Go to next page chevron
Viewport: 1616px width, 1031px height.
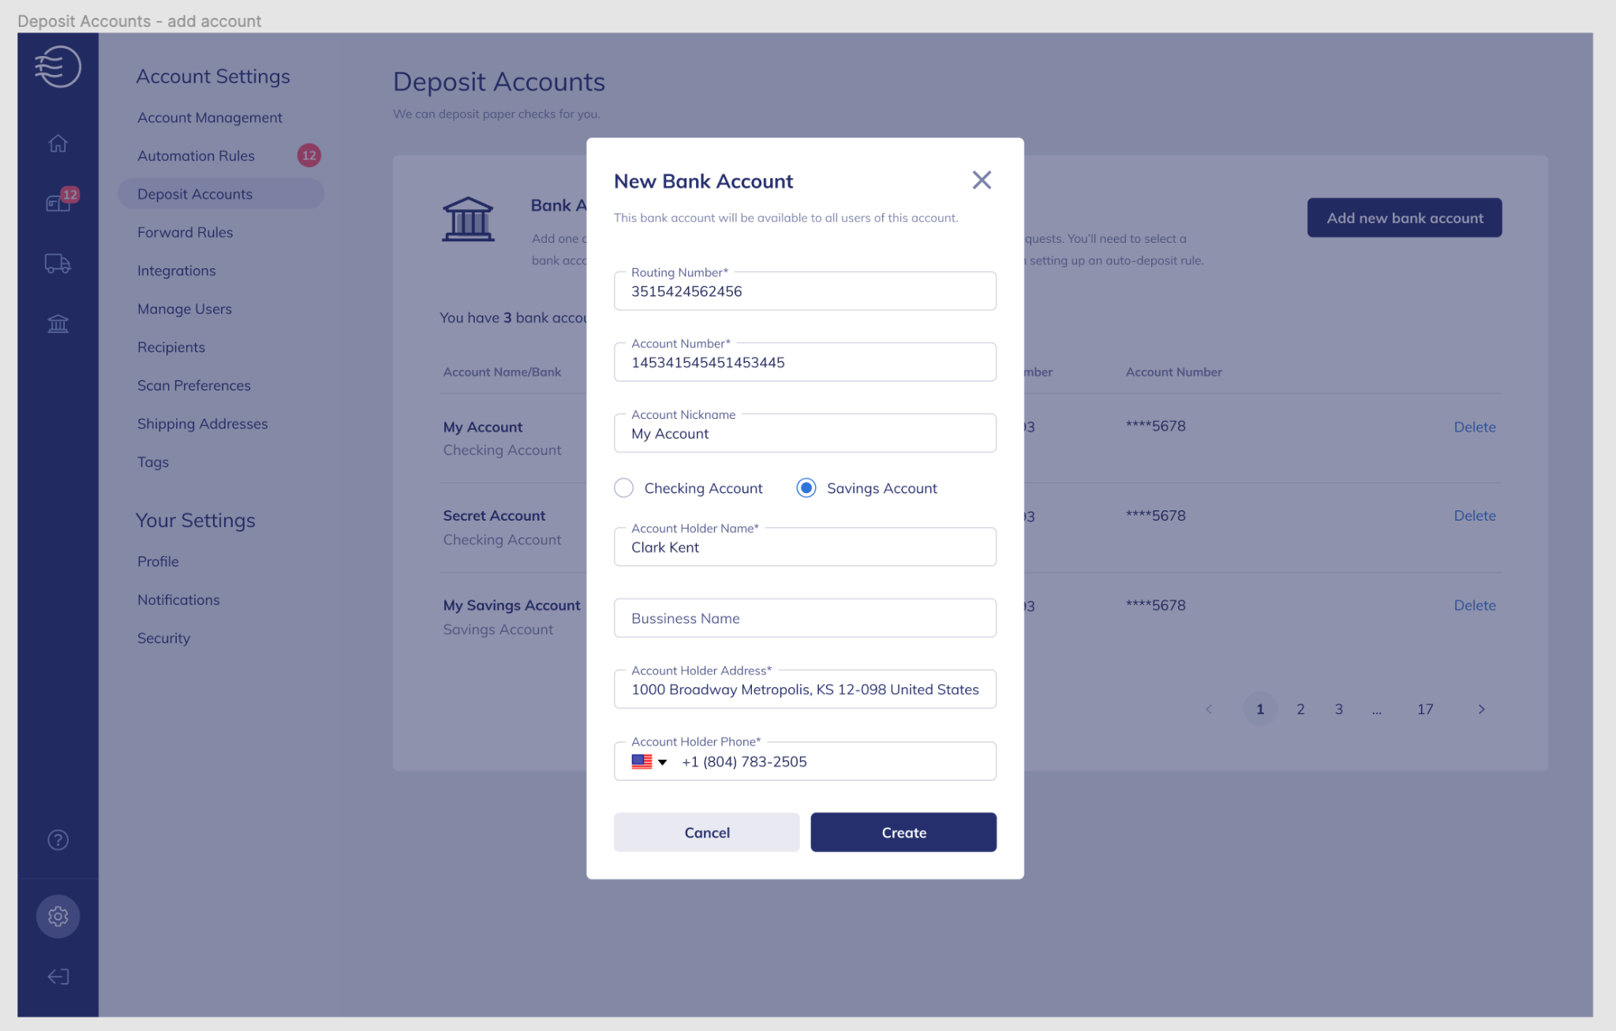[1481, 709]
